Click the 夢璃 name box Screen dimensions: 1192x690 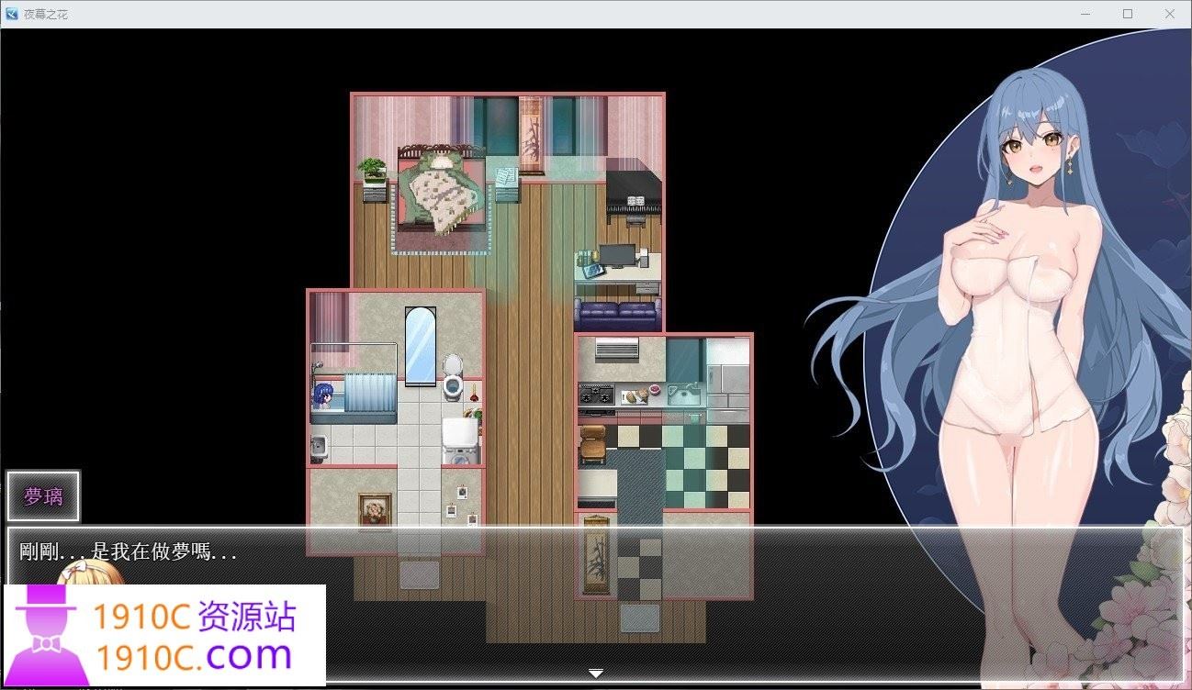pos(43,495)
